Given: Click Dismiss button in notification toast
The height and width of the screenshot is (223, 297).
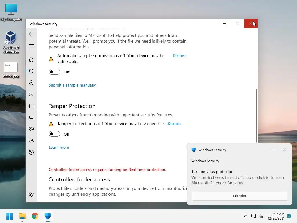Looking at the screenshot, I should (x=240, y=196).
